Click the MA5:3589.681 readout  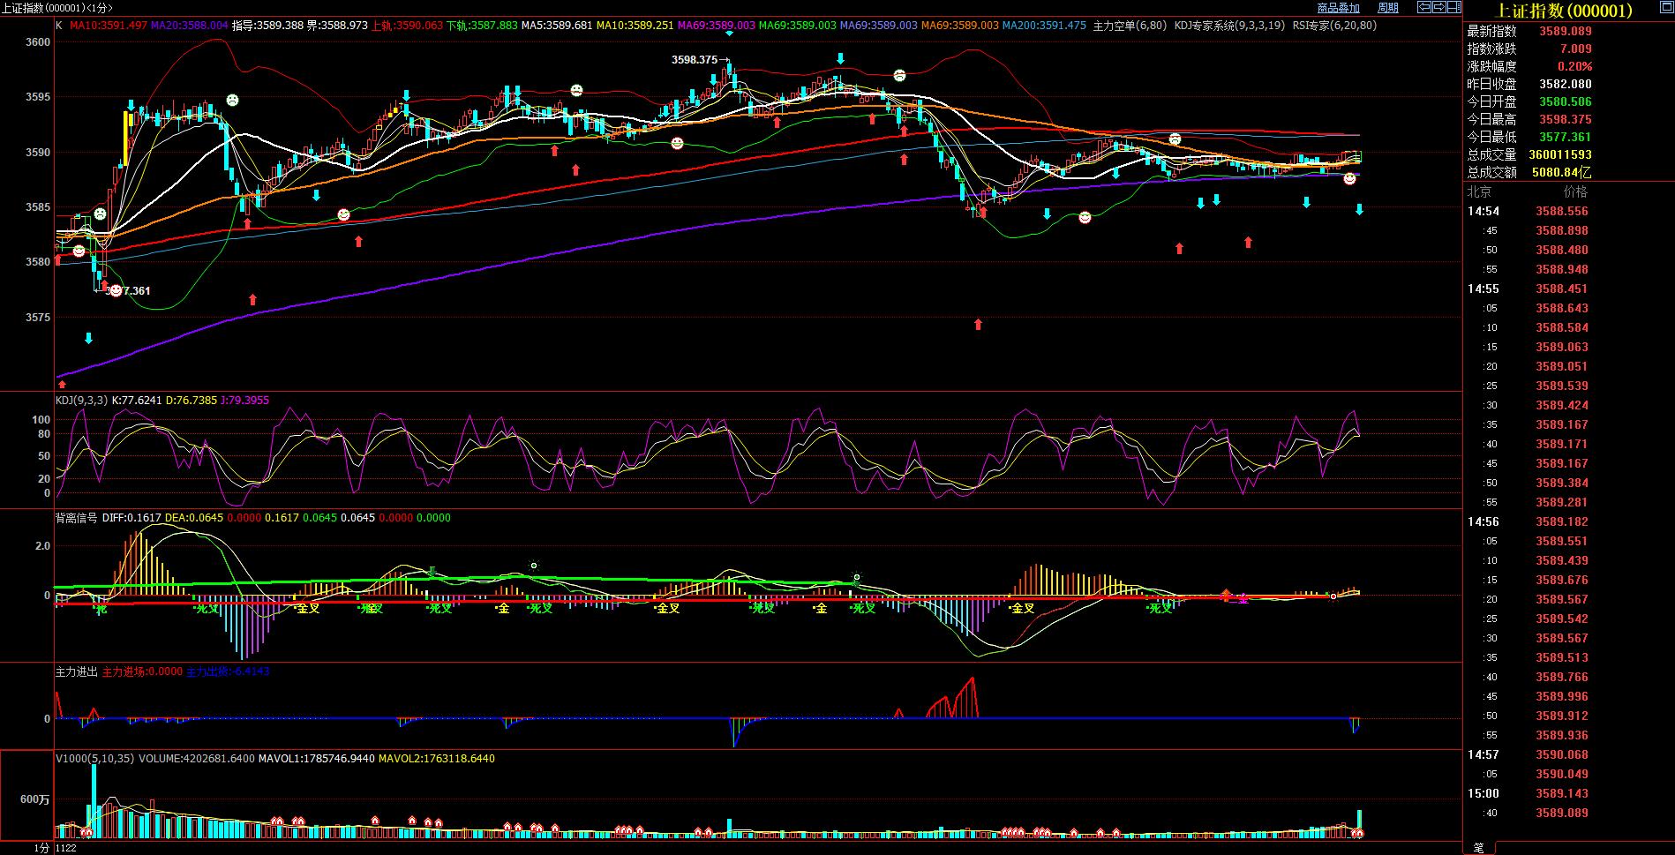tap(557, 26)
